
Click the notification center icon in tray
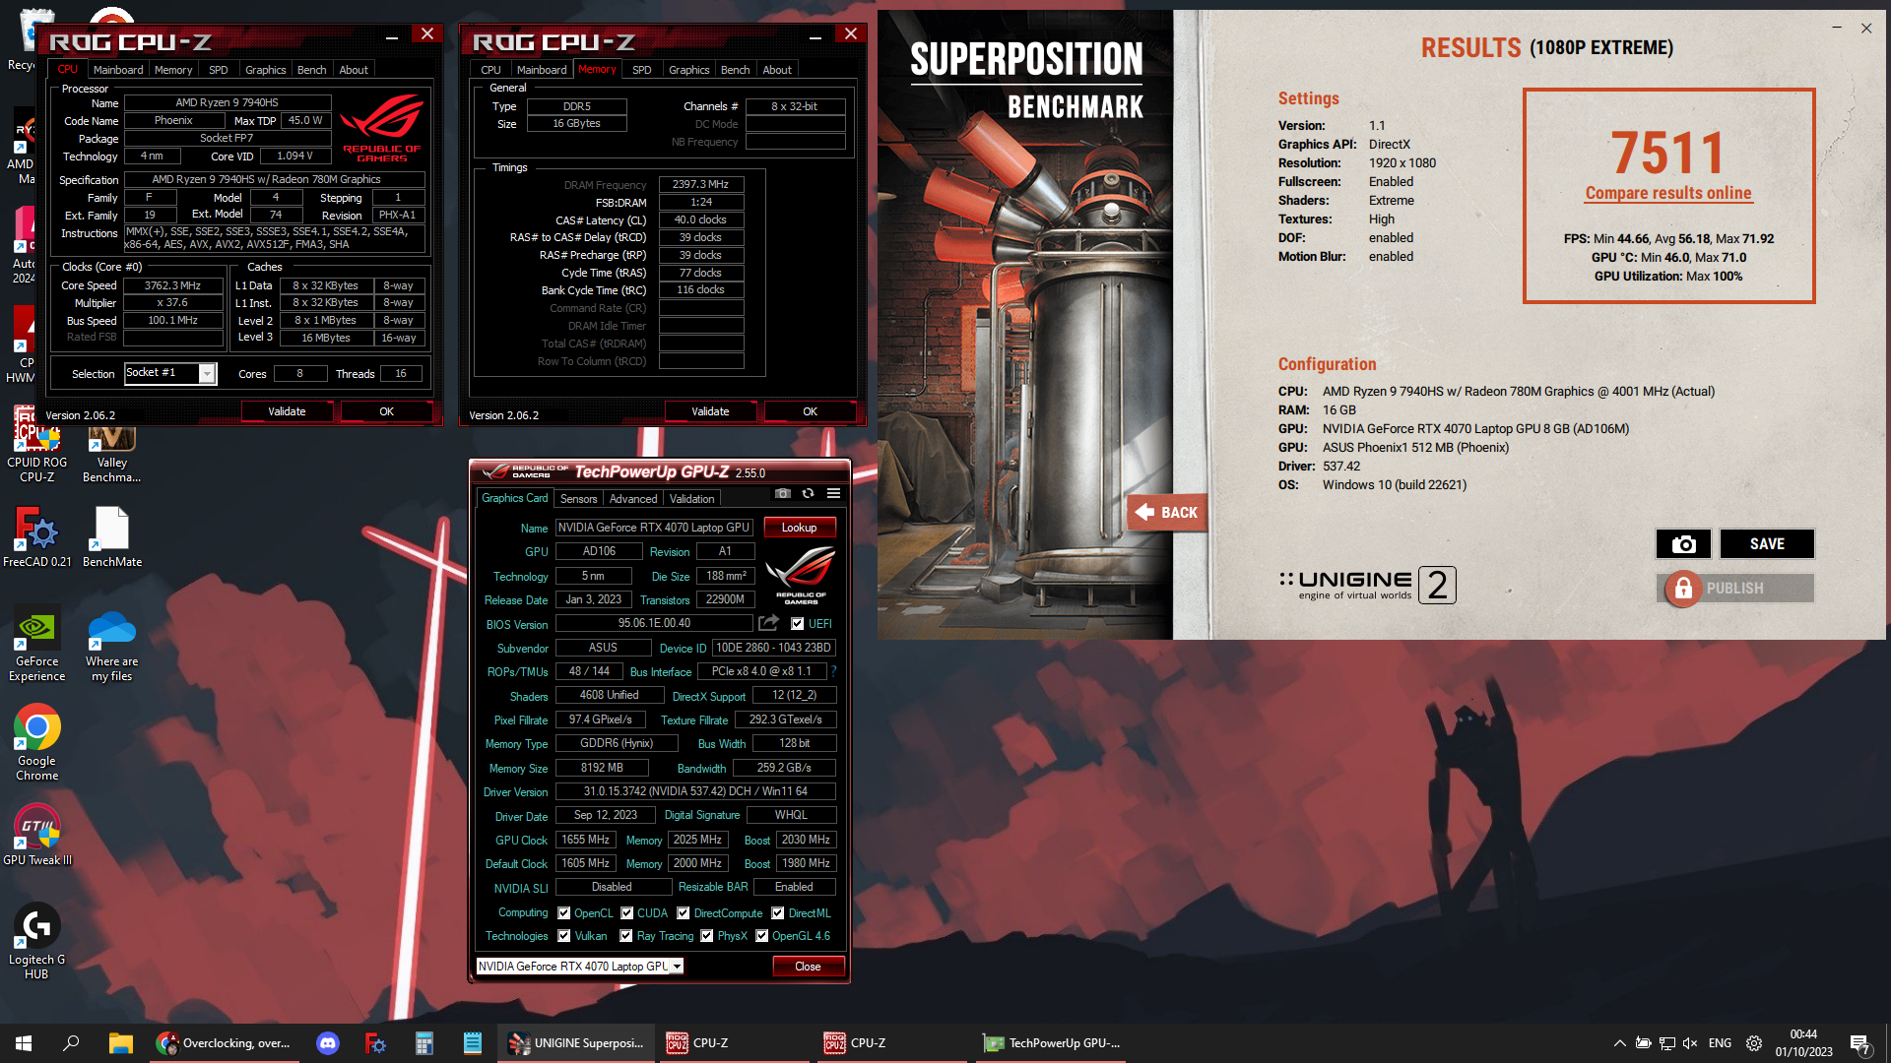pyautogui.click(x=1859, y=1043)
